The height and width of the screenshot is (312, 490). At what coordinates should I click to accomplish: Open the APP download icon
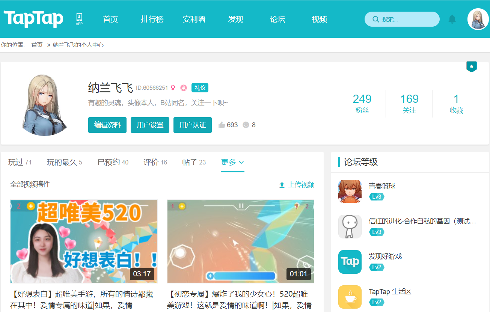(79, 19)
